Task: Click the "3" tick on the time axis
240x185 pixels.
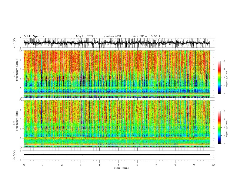Action: 81,165
